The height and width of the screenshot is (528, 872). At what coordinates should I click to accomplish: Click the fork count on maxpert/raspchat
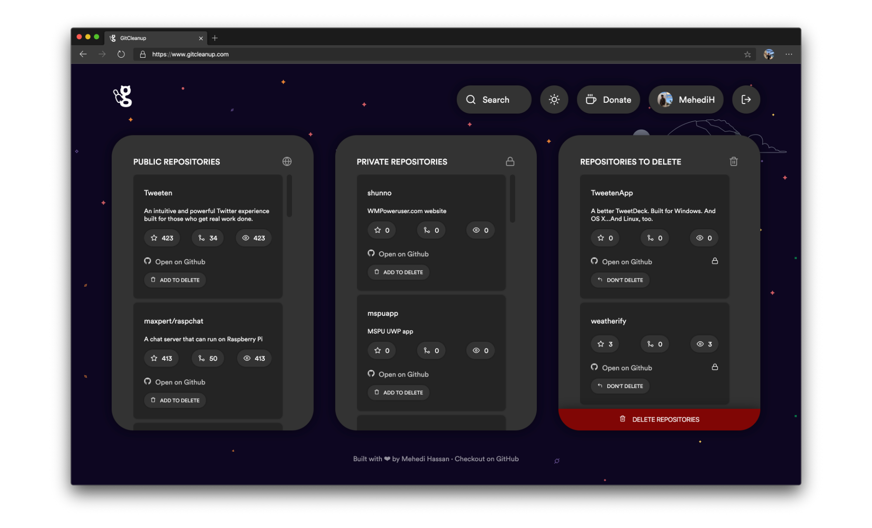click(208, 359)
